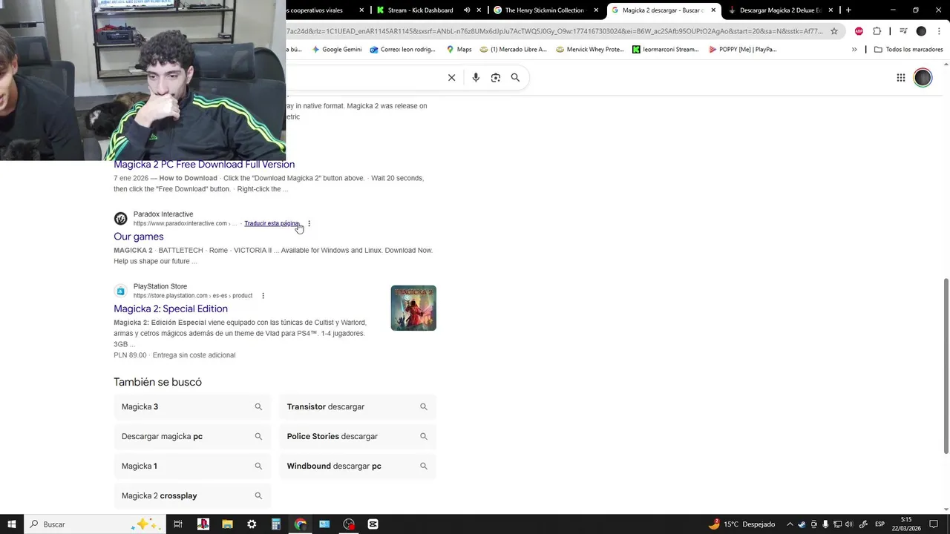Open Google Lens image search

(x=496, y=77)
